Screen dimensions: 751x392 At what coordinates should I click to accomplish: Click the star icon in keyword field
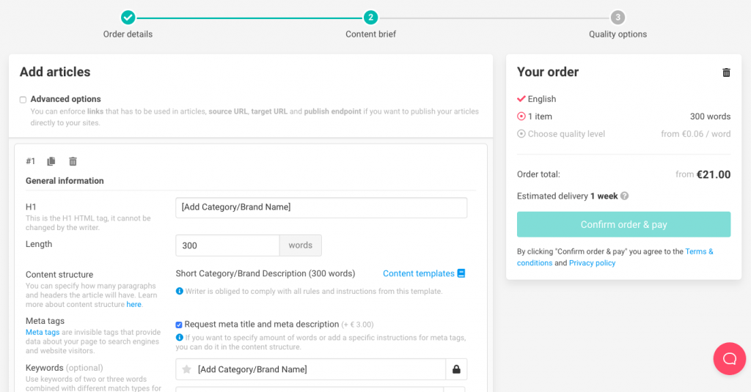(187, 369)
